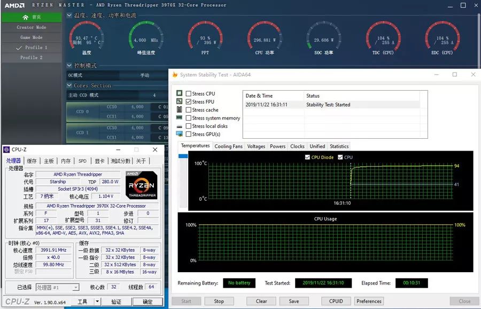Open the 内存 tab in CPU-Z
The height and width of the screenshot is (309, 481).
click(65, 161)
